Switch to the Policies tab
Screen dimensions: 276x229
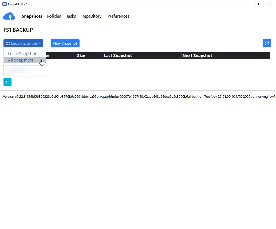[x=54, y=16]
